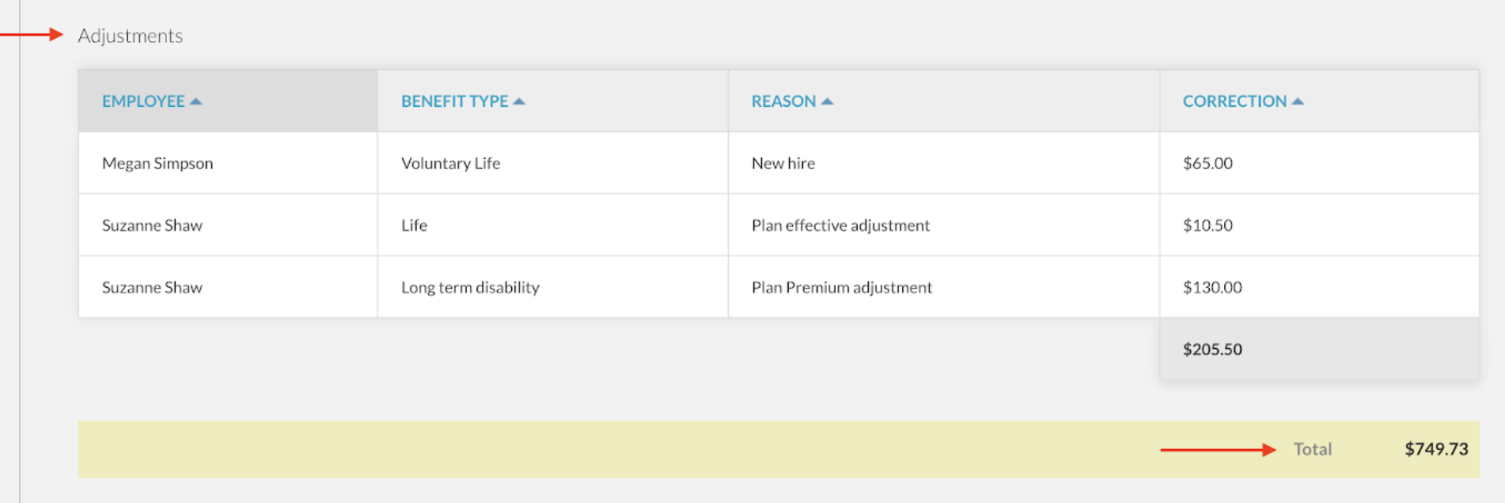The height and width of the screenshot is (503, 1505).
Task: Sort table by REASON column header
Action: 783,101
